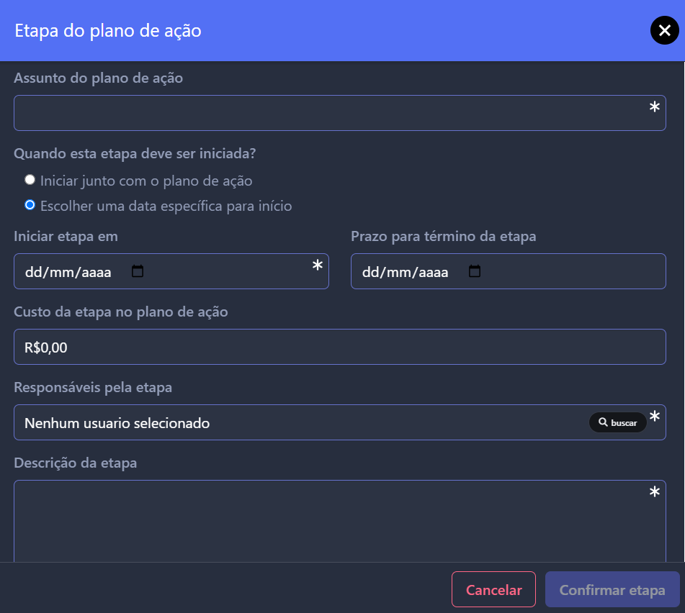Select the aaaa segment in Prazo para término

(434, 272)
